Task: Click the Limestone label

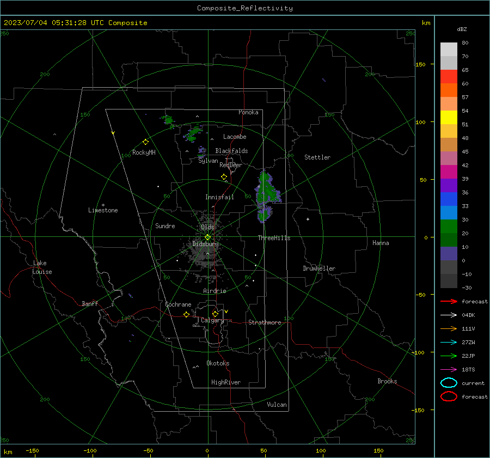Action: [x=103, y=210]
